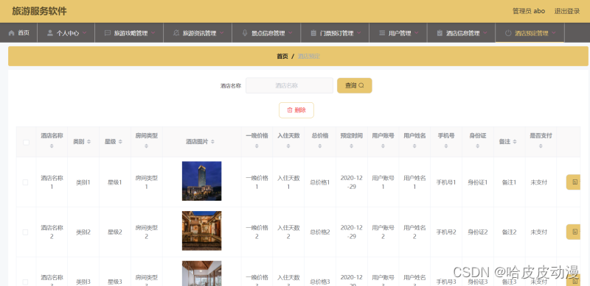Click the clipboard icon beside 门票预订管理
The height and width of the screenshot is (286, 590).
click(313, 33)
